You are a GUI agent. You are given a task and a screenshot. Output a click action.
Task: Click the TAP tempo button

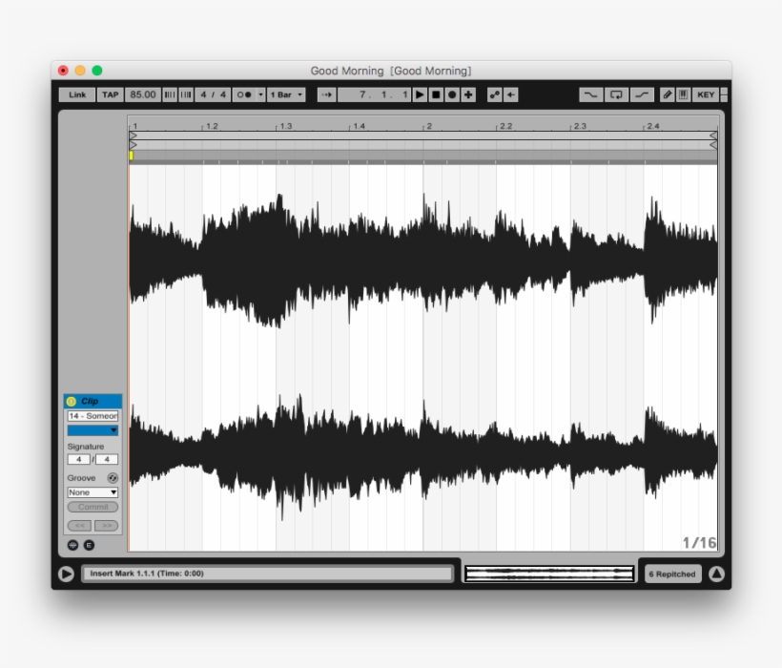111,95
